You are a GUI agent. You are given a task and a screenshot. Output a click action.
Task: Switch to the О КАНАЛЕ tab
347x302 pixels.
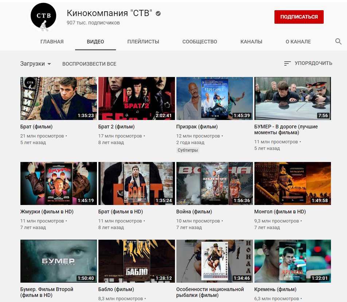(298, 42)
